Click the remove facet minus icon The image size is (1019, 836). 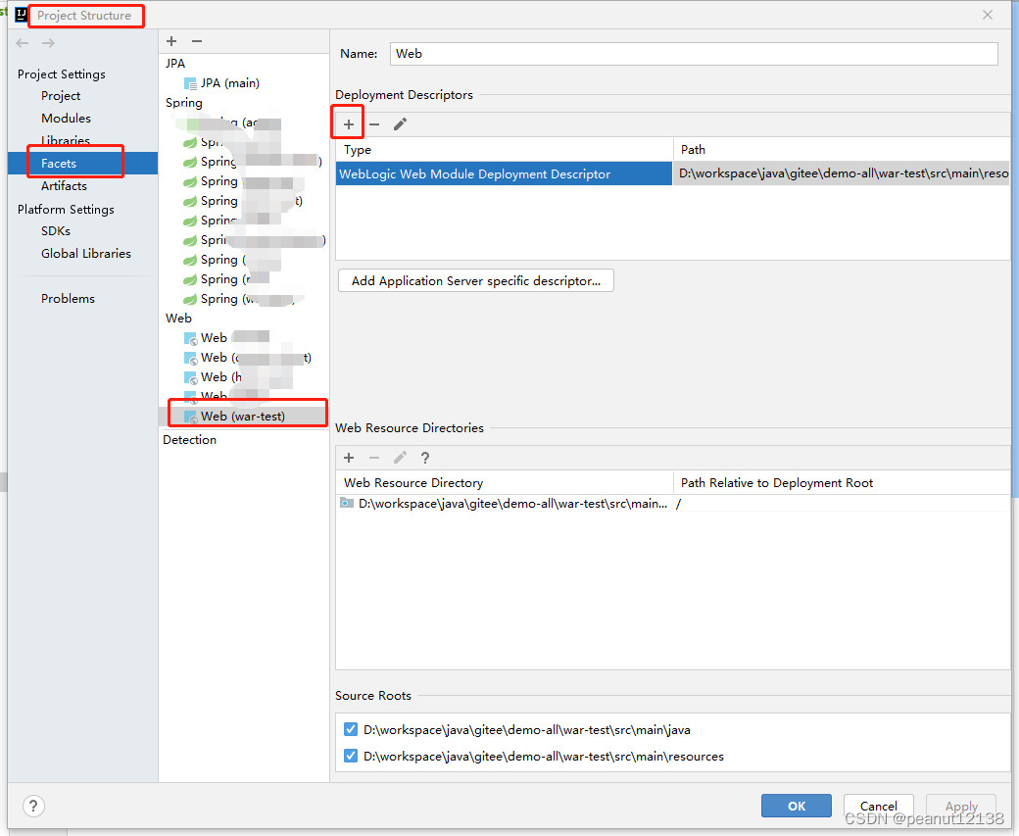(197, 41)
